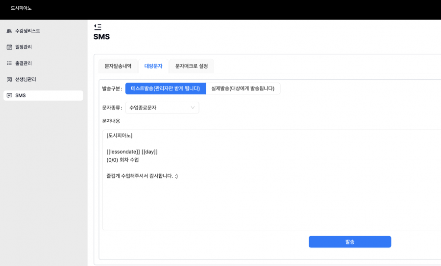This screenshot has height=266, width=441.
Task: Select 테스트발송 radio option
Action: (x=166, y=89)
